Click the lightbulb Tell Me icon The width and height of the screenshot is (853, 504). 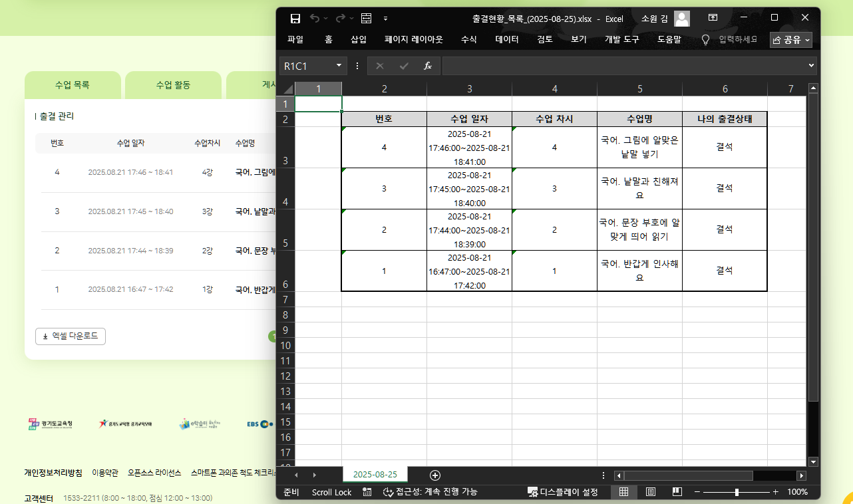(706, 40)
